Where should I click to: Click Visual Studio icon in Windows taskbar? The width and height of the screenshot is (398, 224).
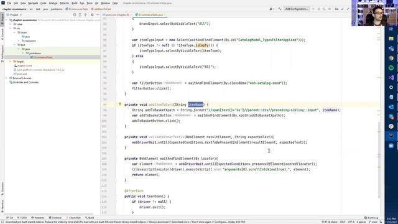tap(391, 77)
